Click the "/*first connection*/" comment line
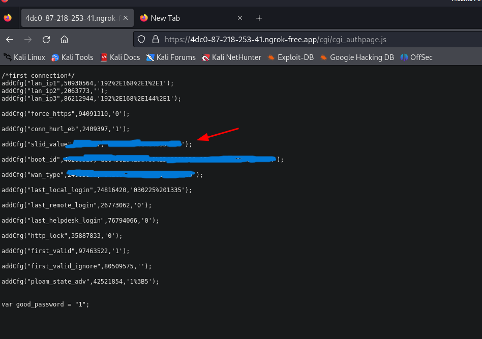Screen dimensions: 482x339 coord(38,76)
